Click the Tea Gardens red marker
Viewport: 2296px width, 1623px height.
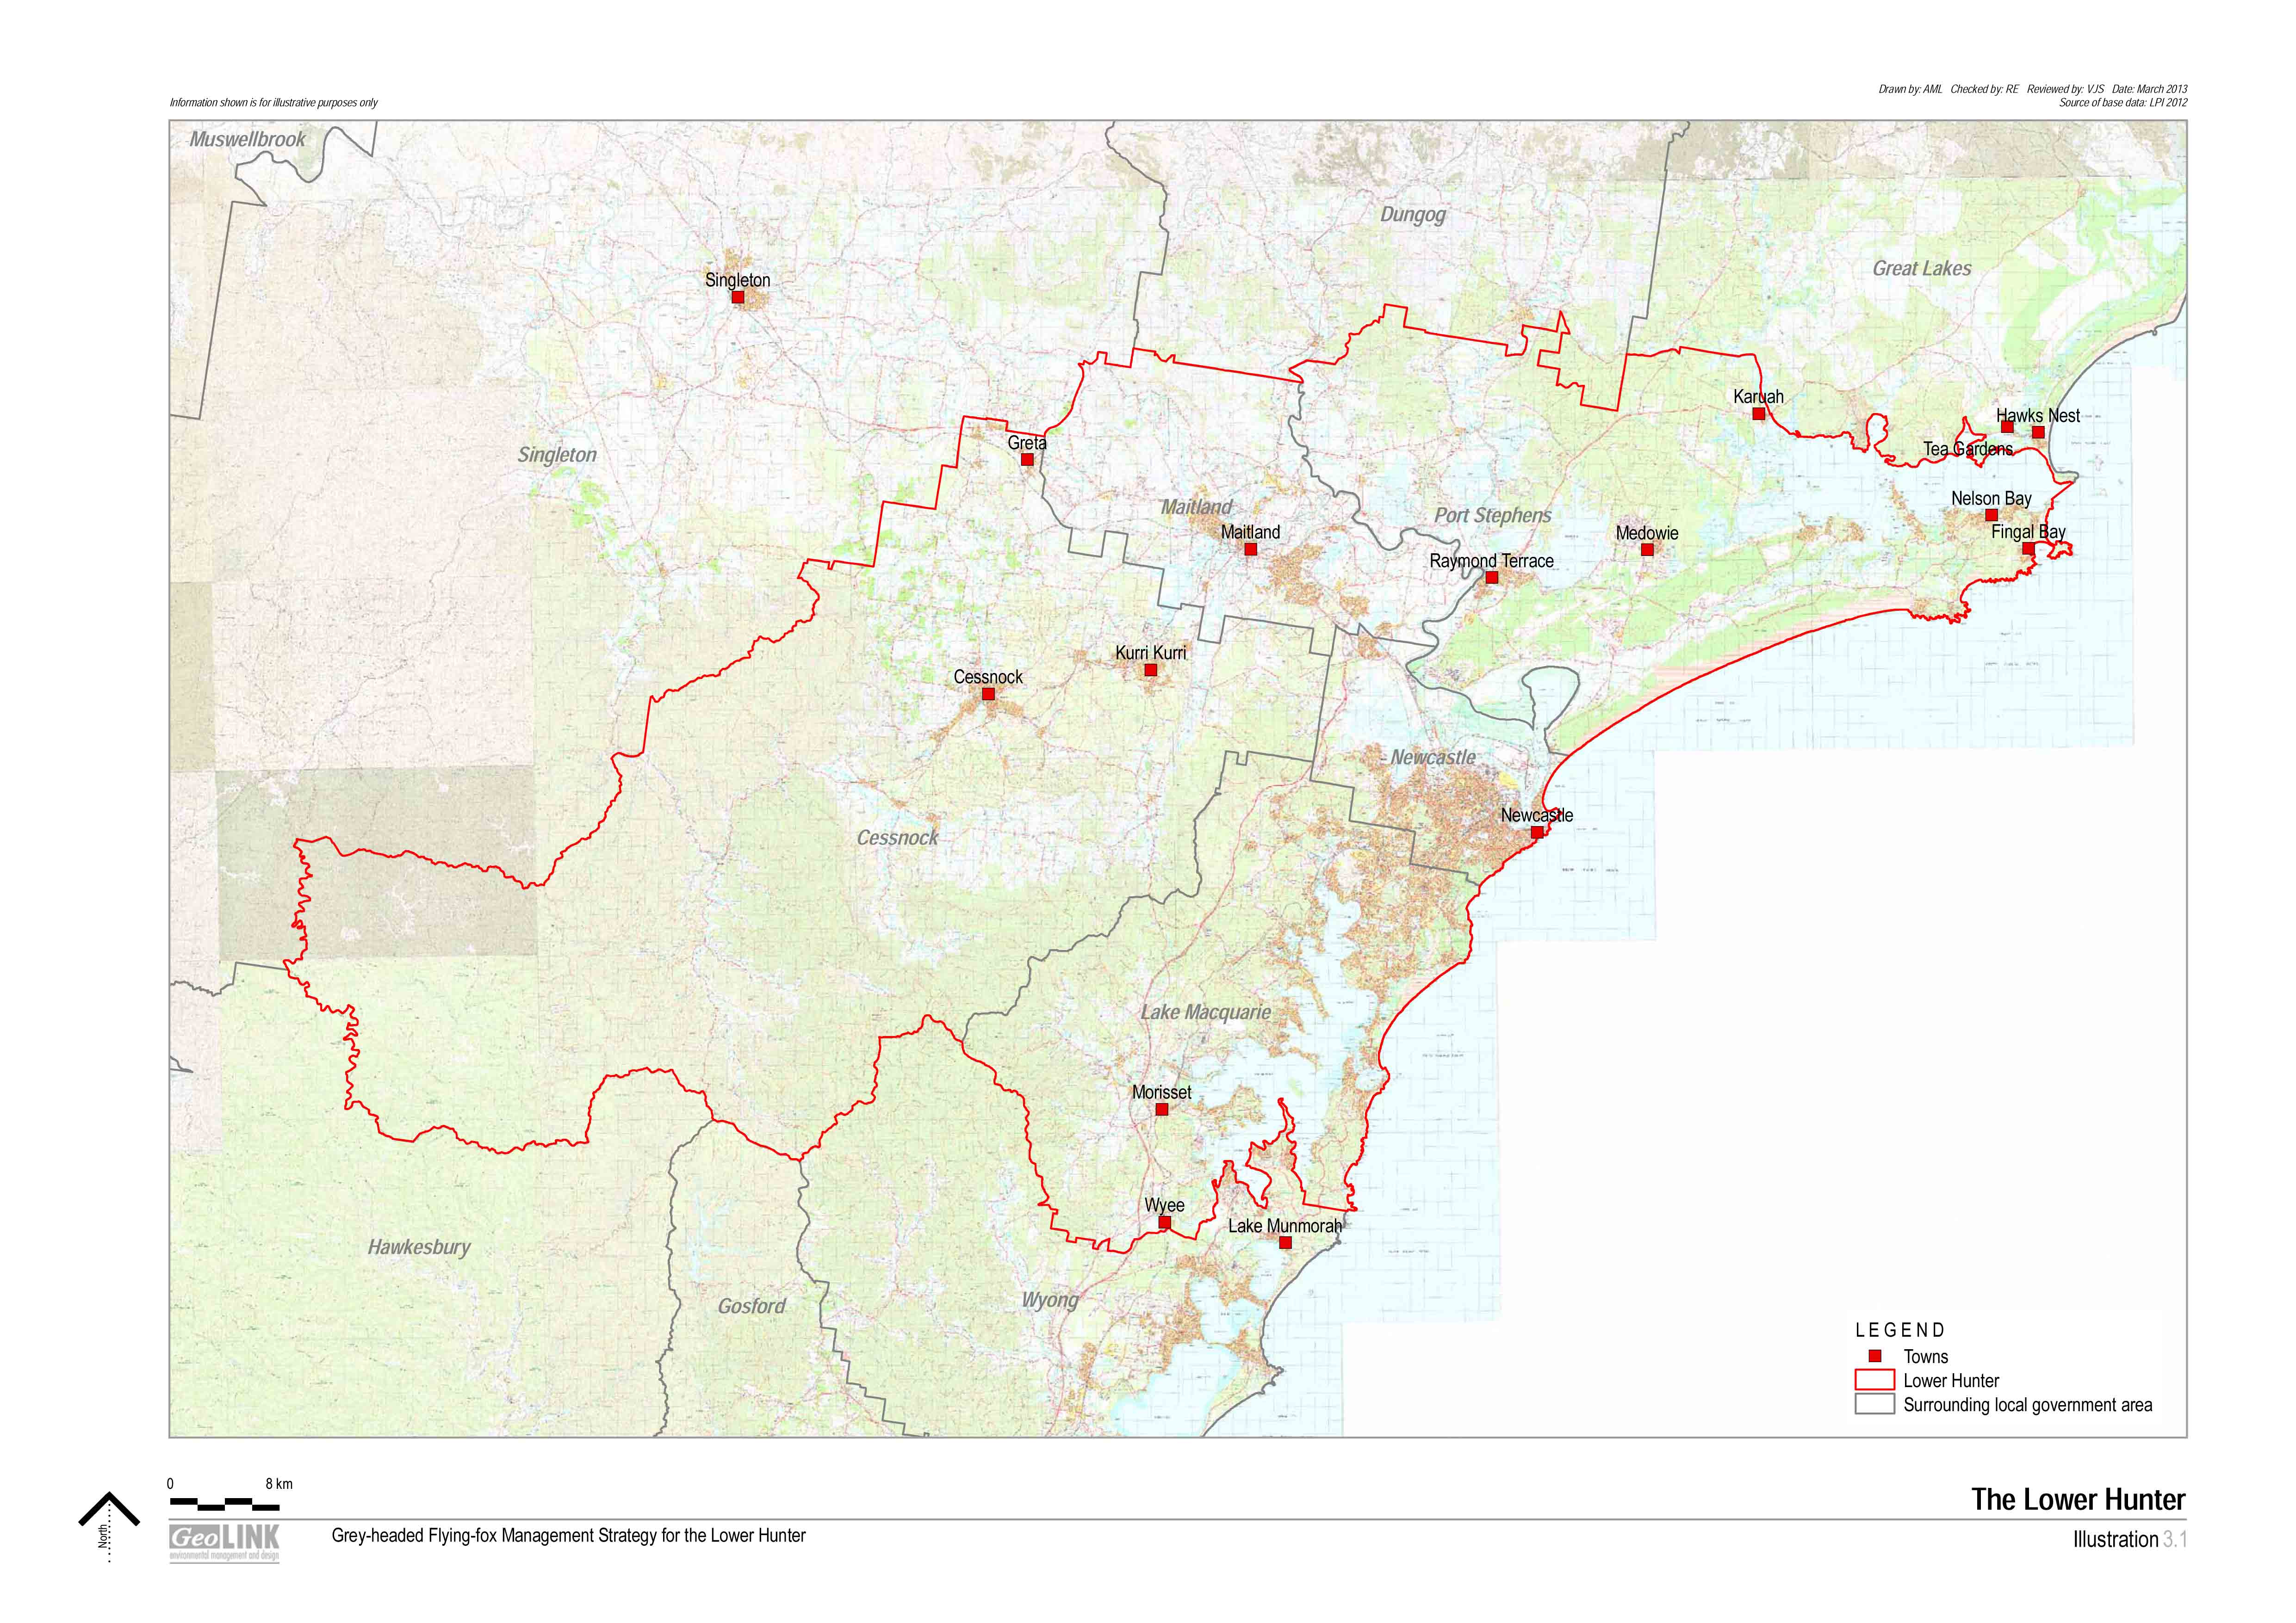[x=2007, y=427]
